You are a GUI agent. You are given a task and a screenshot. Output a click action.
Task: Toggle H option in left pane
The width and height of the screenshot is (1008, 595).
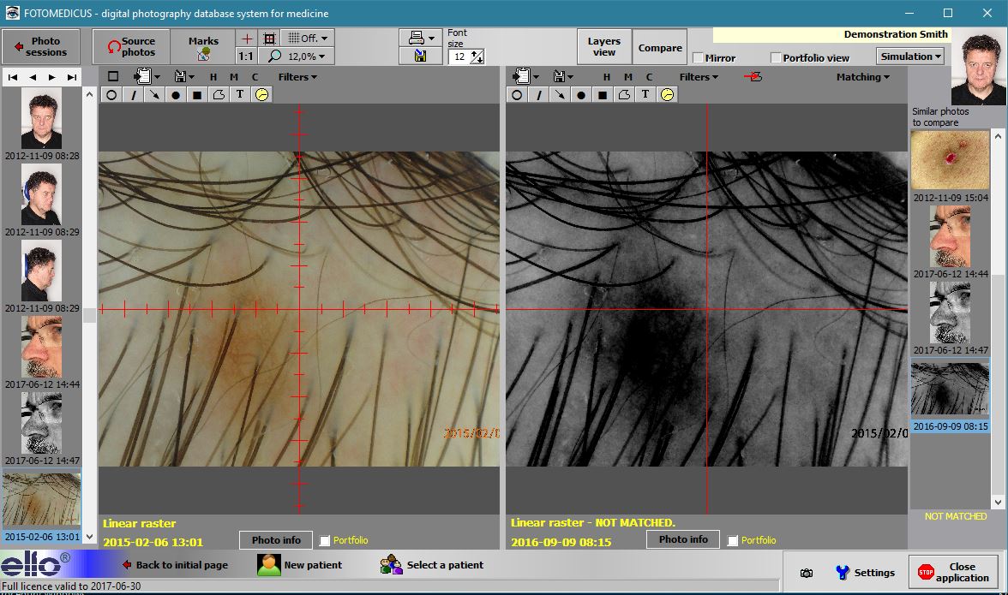point(213,77)
